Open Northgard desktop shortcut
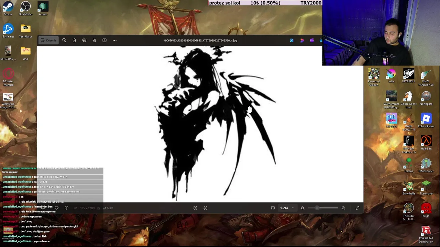This screenshot has width=440, height=247. point(426,98)
